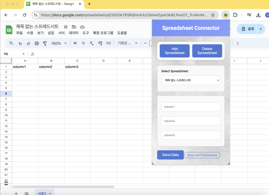Open a new browser tab

click(89, 4)
